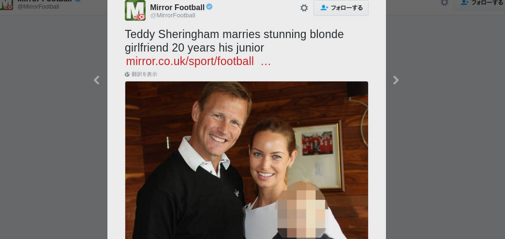Image resolution: width=505 pixels, height=239 pixels.
Task: Click the red ellipsis after the mirror.co.uk link
Action: coord(266,61)
